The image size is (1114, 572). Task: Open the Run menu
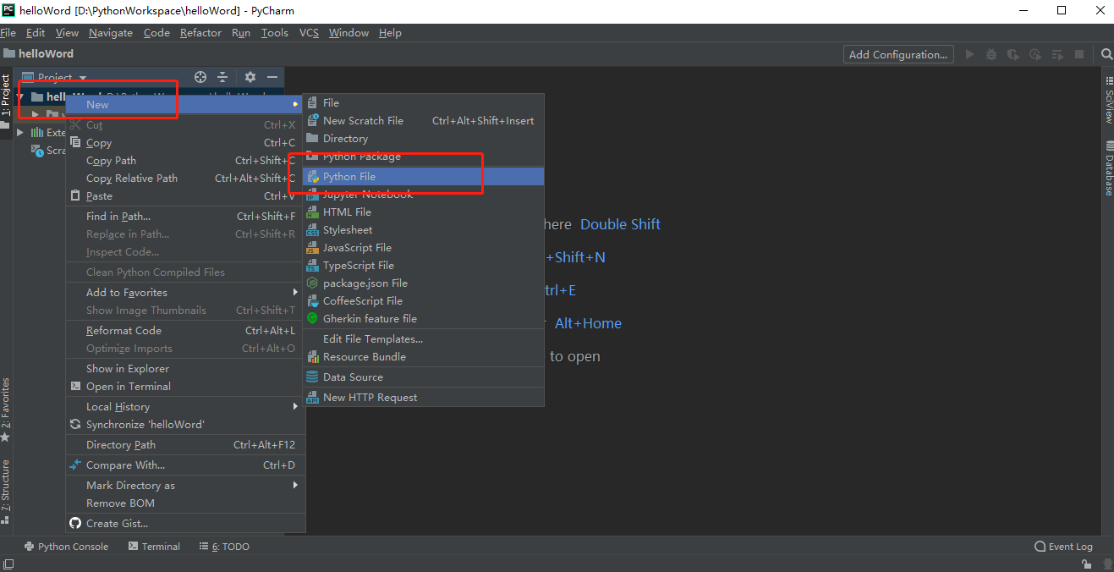coord(241,32)
